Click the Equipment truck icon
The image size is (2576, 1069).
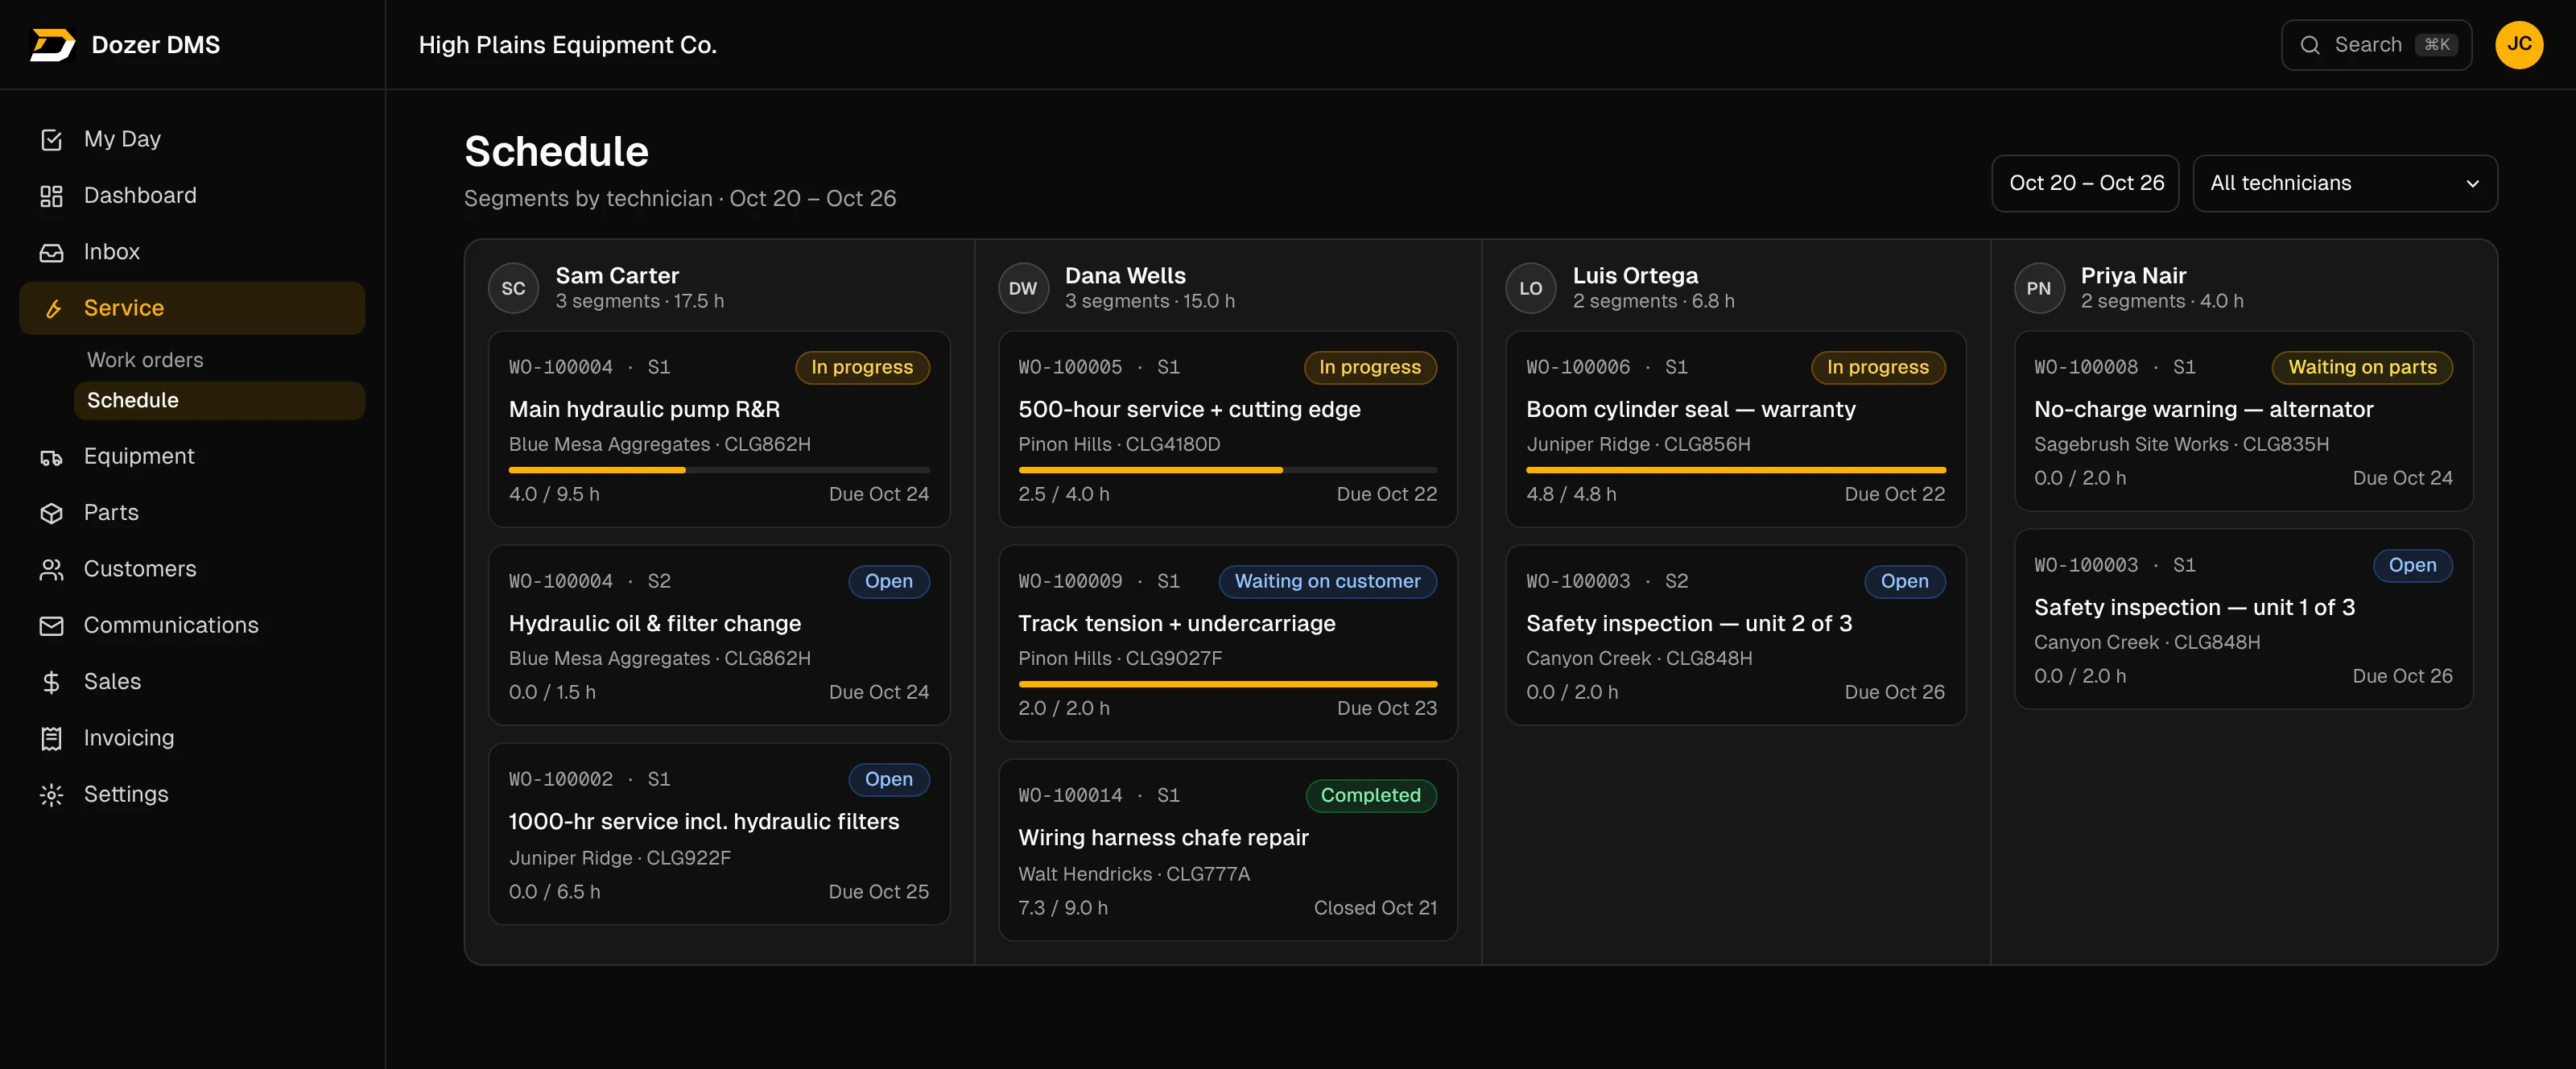pyautogui.click(x=51, y=457)
